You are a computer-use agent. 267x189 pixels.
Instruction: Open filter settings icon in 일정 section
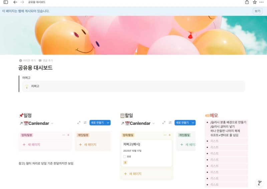[x=85, y=123]
